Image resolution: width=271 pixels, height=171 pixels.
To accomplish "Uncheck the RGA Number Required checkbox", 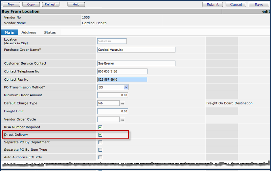I will coord(100,127).
